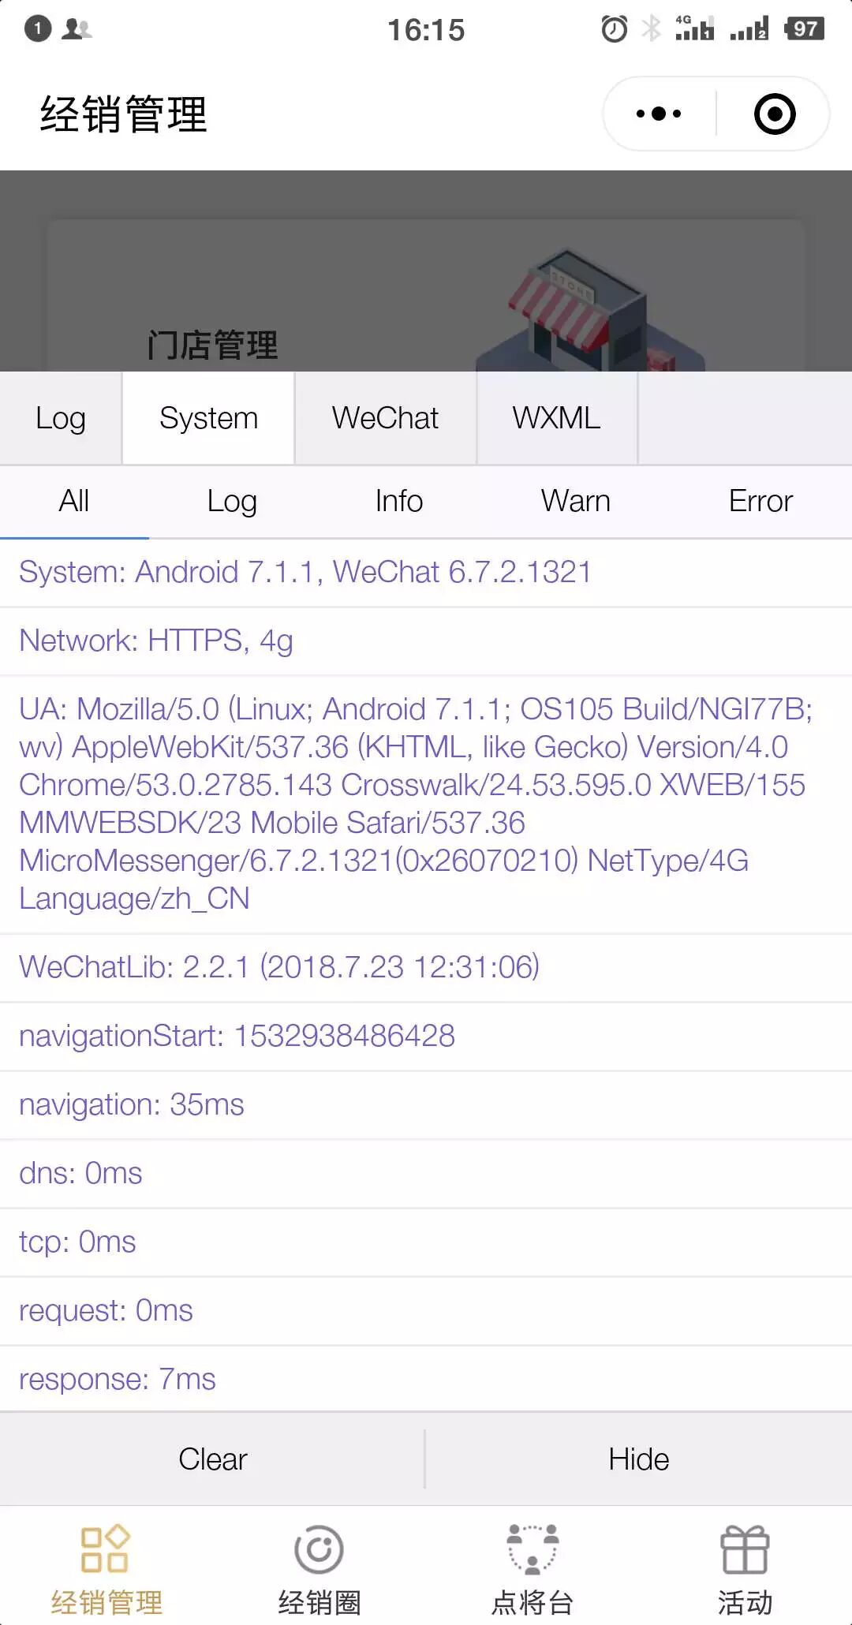Select the 'System: Android 7.1.1' log row
The width and height of the screenshot is (852, 1625).
coord(426,573)
